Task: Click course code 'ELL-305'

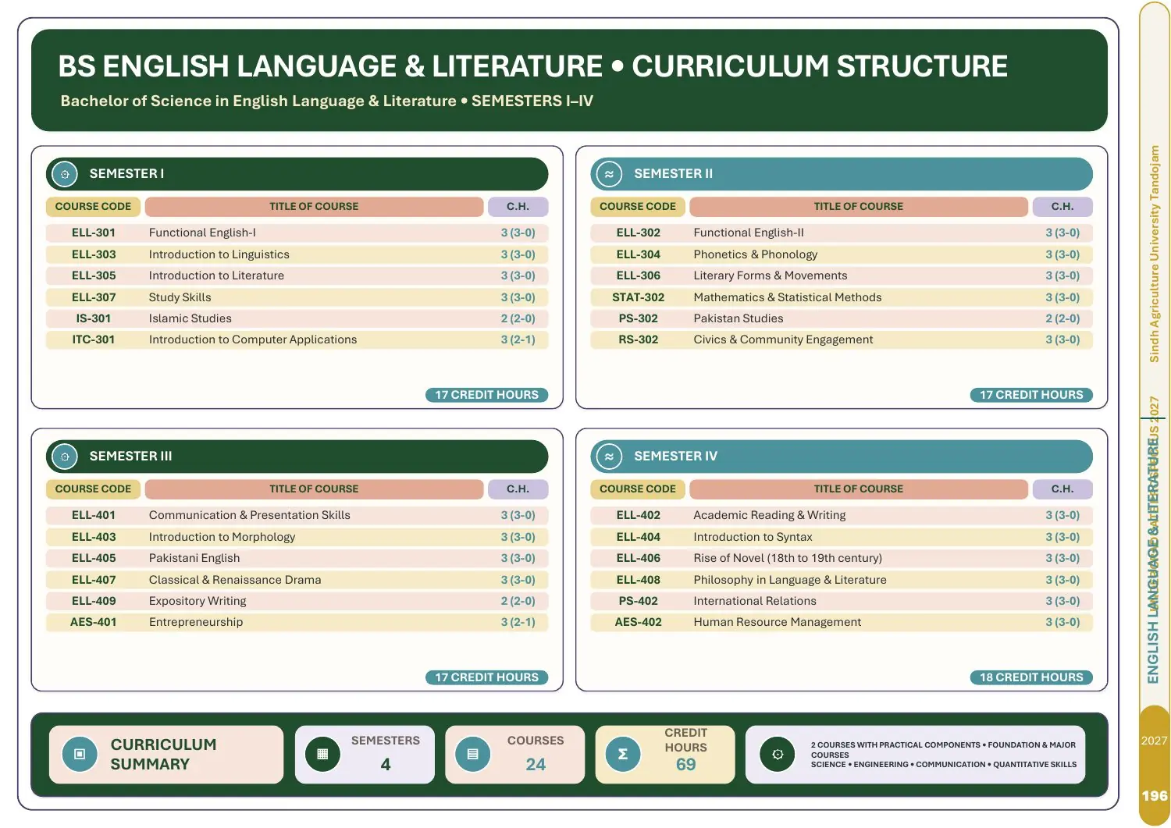Action: tap(94, 275)
